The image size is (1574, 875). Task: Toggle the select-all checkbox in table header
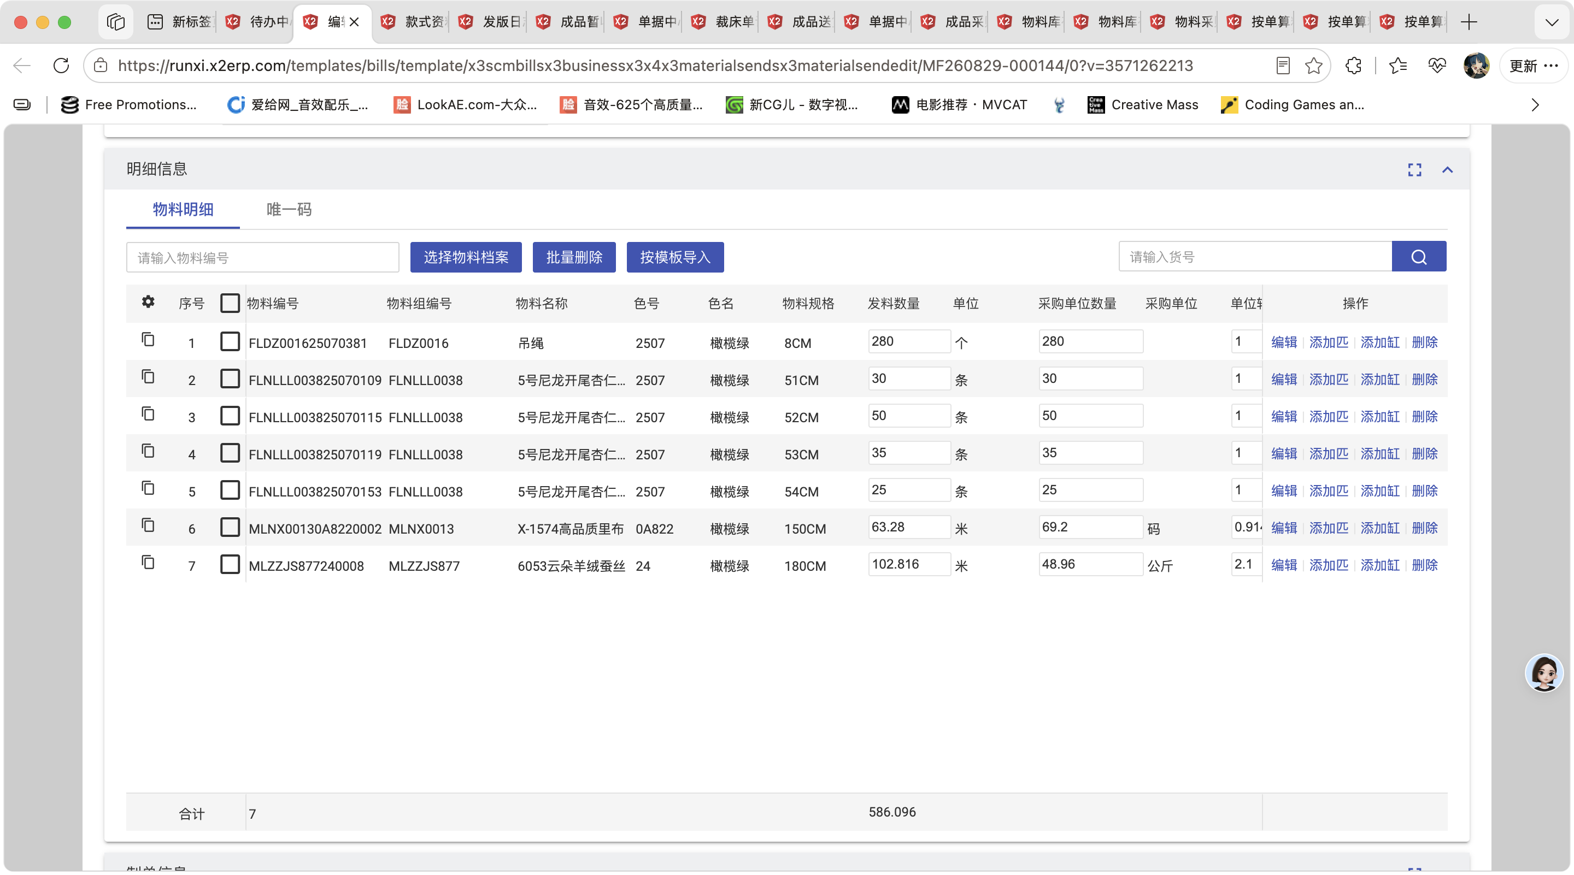point(230,304)
